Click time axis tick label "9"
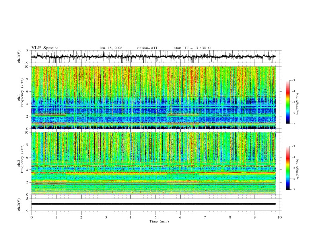This screenshot has height=244, width=315. point(255,217)
